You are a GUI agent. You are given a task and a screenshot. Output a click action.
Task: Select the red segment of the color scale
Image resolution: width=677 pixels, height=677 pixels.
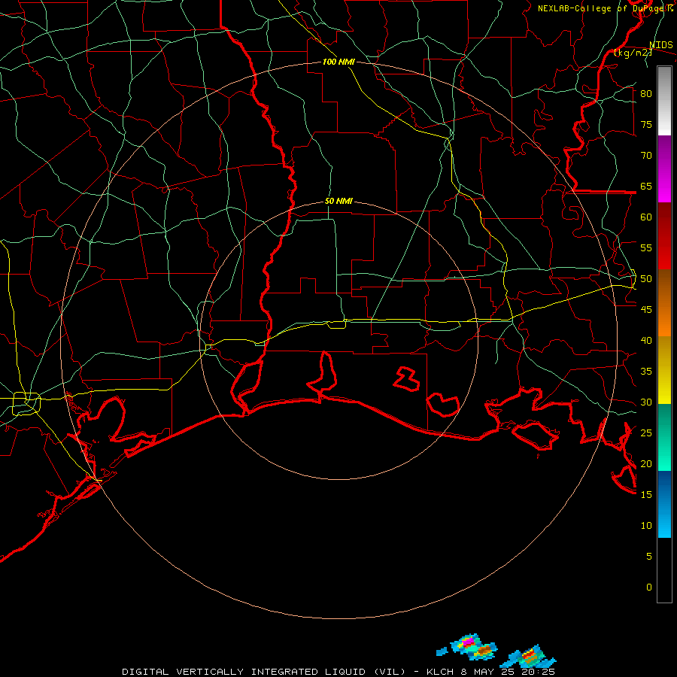tap(664, 235)
